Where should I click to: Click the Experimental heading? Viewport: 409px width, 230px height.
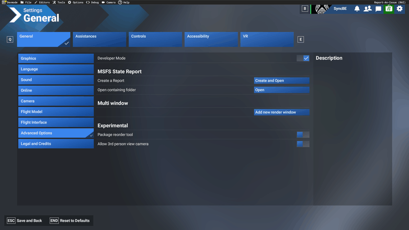tap(112, 125)
